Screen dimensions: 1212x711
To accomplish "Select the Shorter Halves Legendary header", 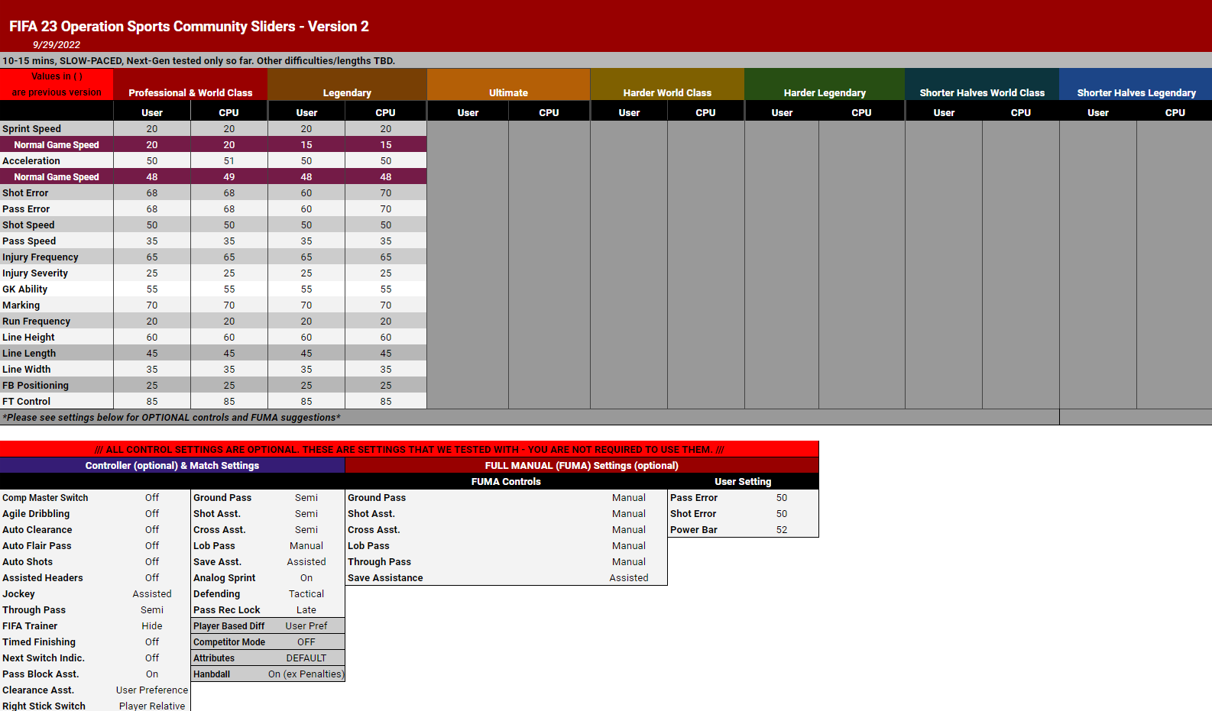I will coord(1136,92).
